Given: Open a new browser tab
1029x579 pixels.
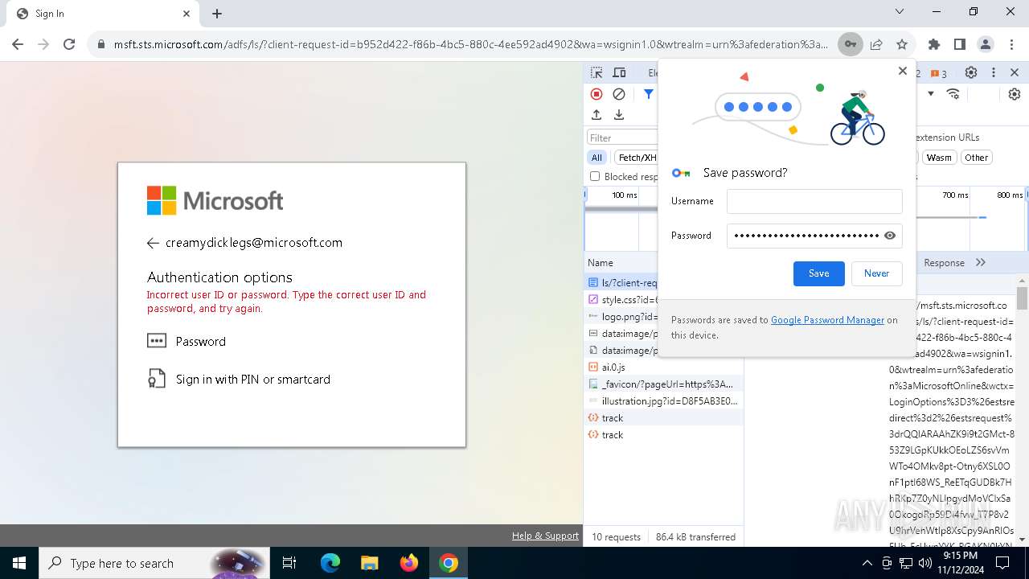Looking at the screenshot, I should click(217, 14).
